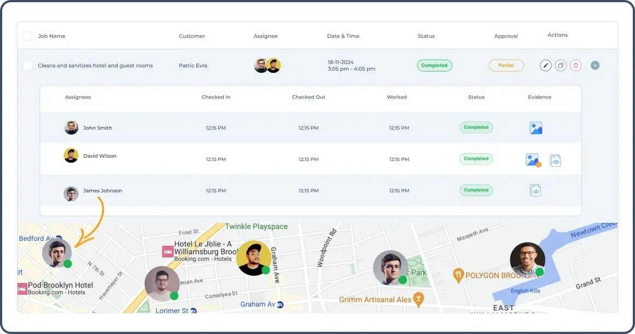Click James Johnson's audio evidence icon
Screen dimensions: 635x334
(535, 190)
